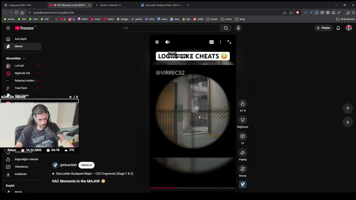The image size is (356, 200).
Task: Go to the next Short with the down arrow
Action: coord(348,122)
